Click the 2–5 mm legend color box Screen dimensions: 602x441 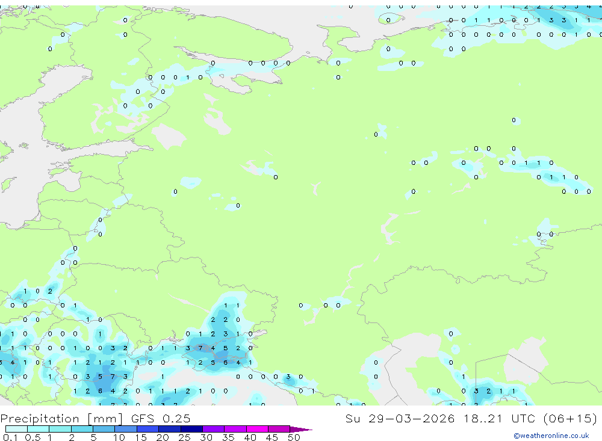82,429
